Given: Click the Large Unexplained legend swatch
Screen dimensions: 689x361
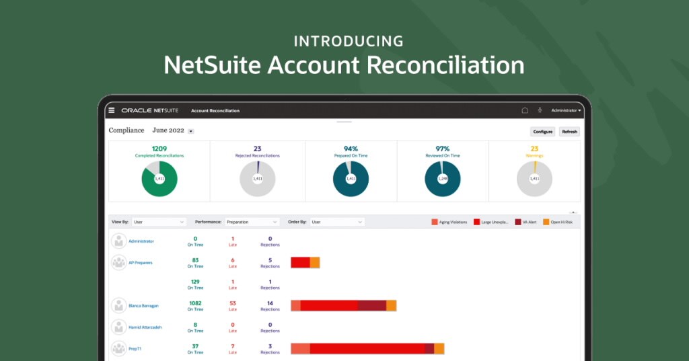Looking at the screenshot, I should point(476,223).
